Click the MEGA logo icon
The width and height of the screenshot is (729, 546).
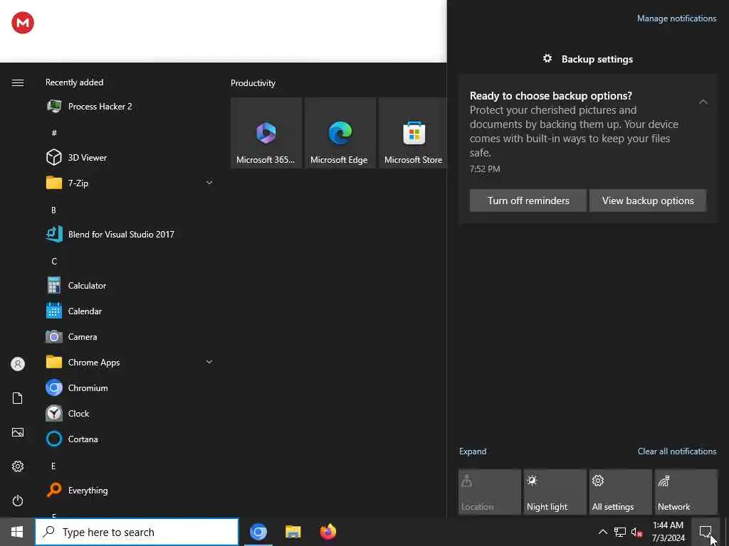[x=23, y=23]
